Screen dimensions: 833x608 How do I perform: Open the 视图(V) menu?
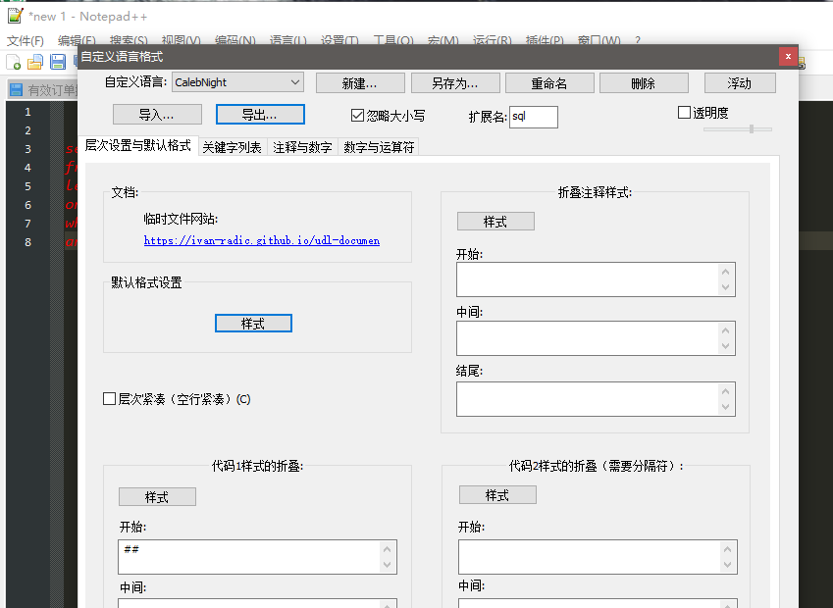point(182,40)
